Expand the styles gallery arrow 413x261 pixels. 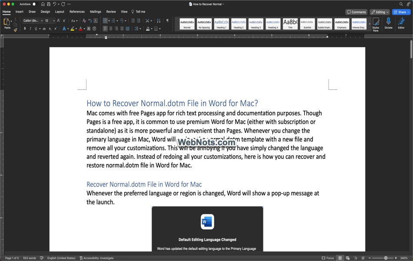[369, 24]
